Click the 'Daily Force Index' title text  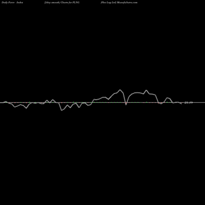click(x=12, y=2)
